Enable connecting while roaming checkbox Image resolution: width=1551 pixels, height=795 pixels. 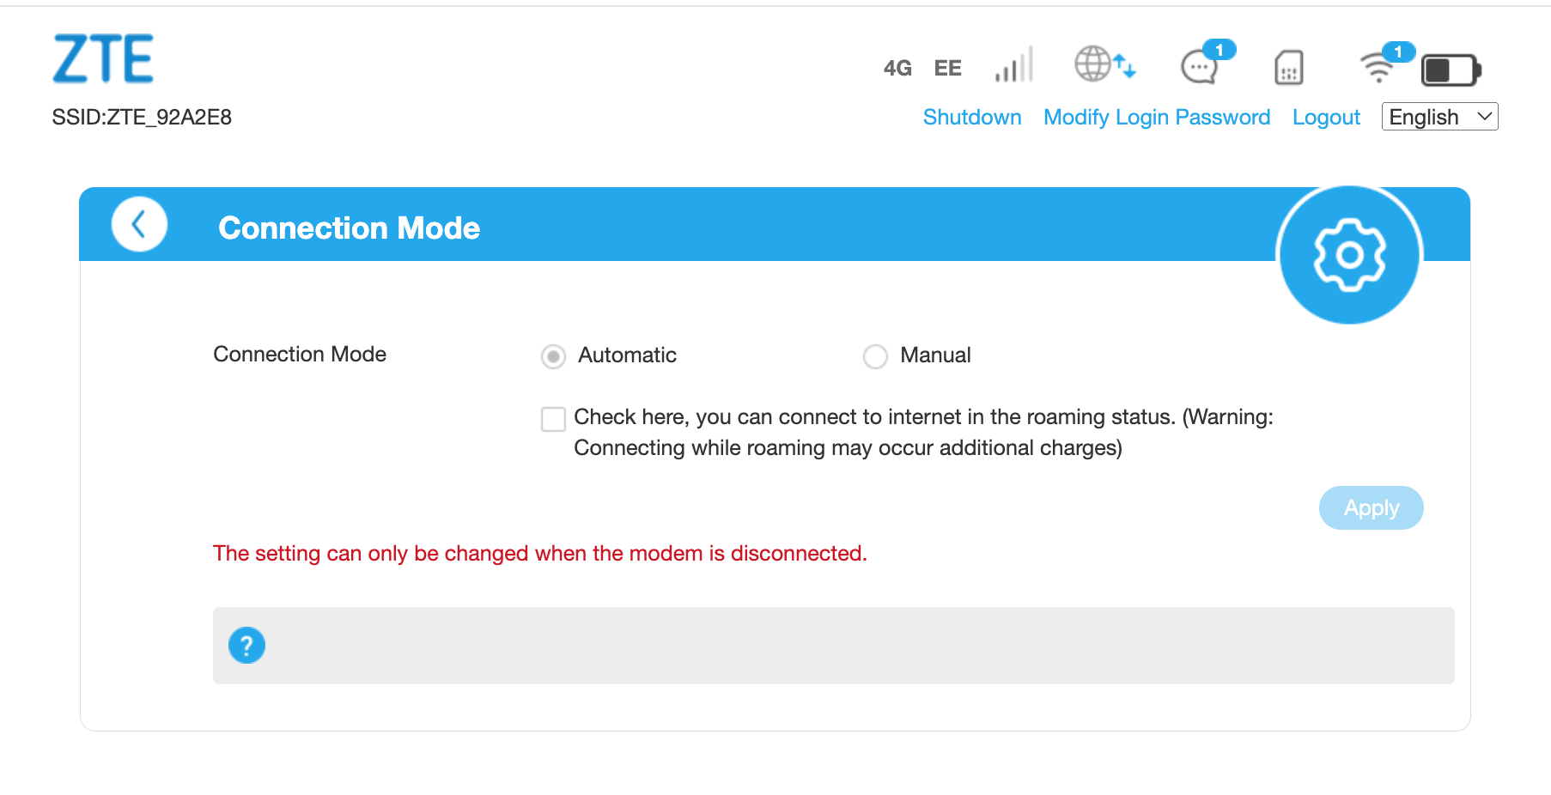tap(553, 419)
